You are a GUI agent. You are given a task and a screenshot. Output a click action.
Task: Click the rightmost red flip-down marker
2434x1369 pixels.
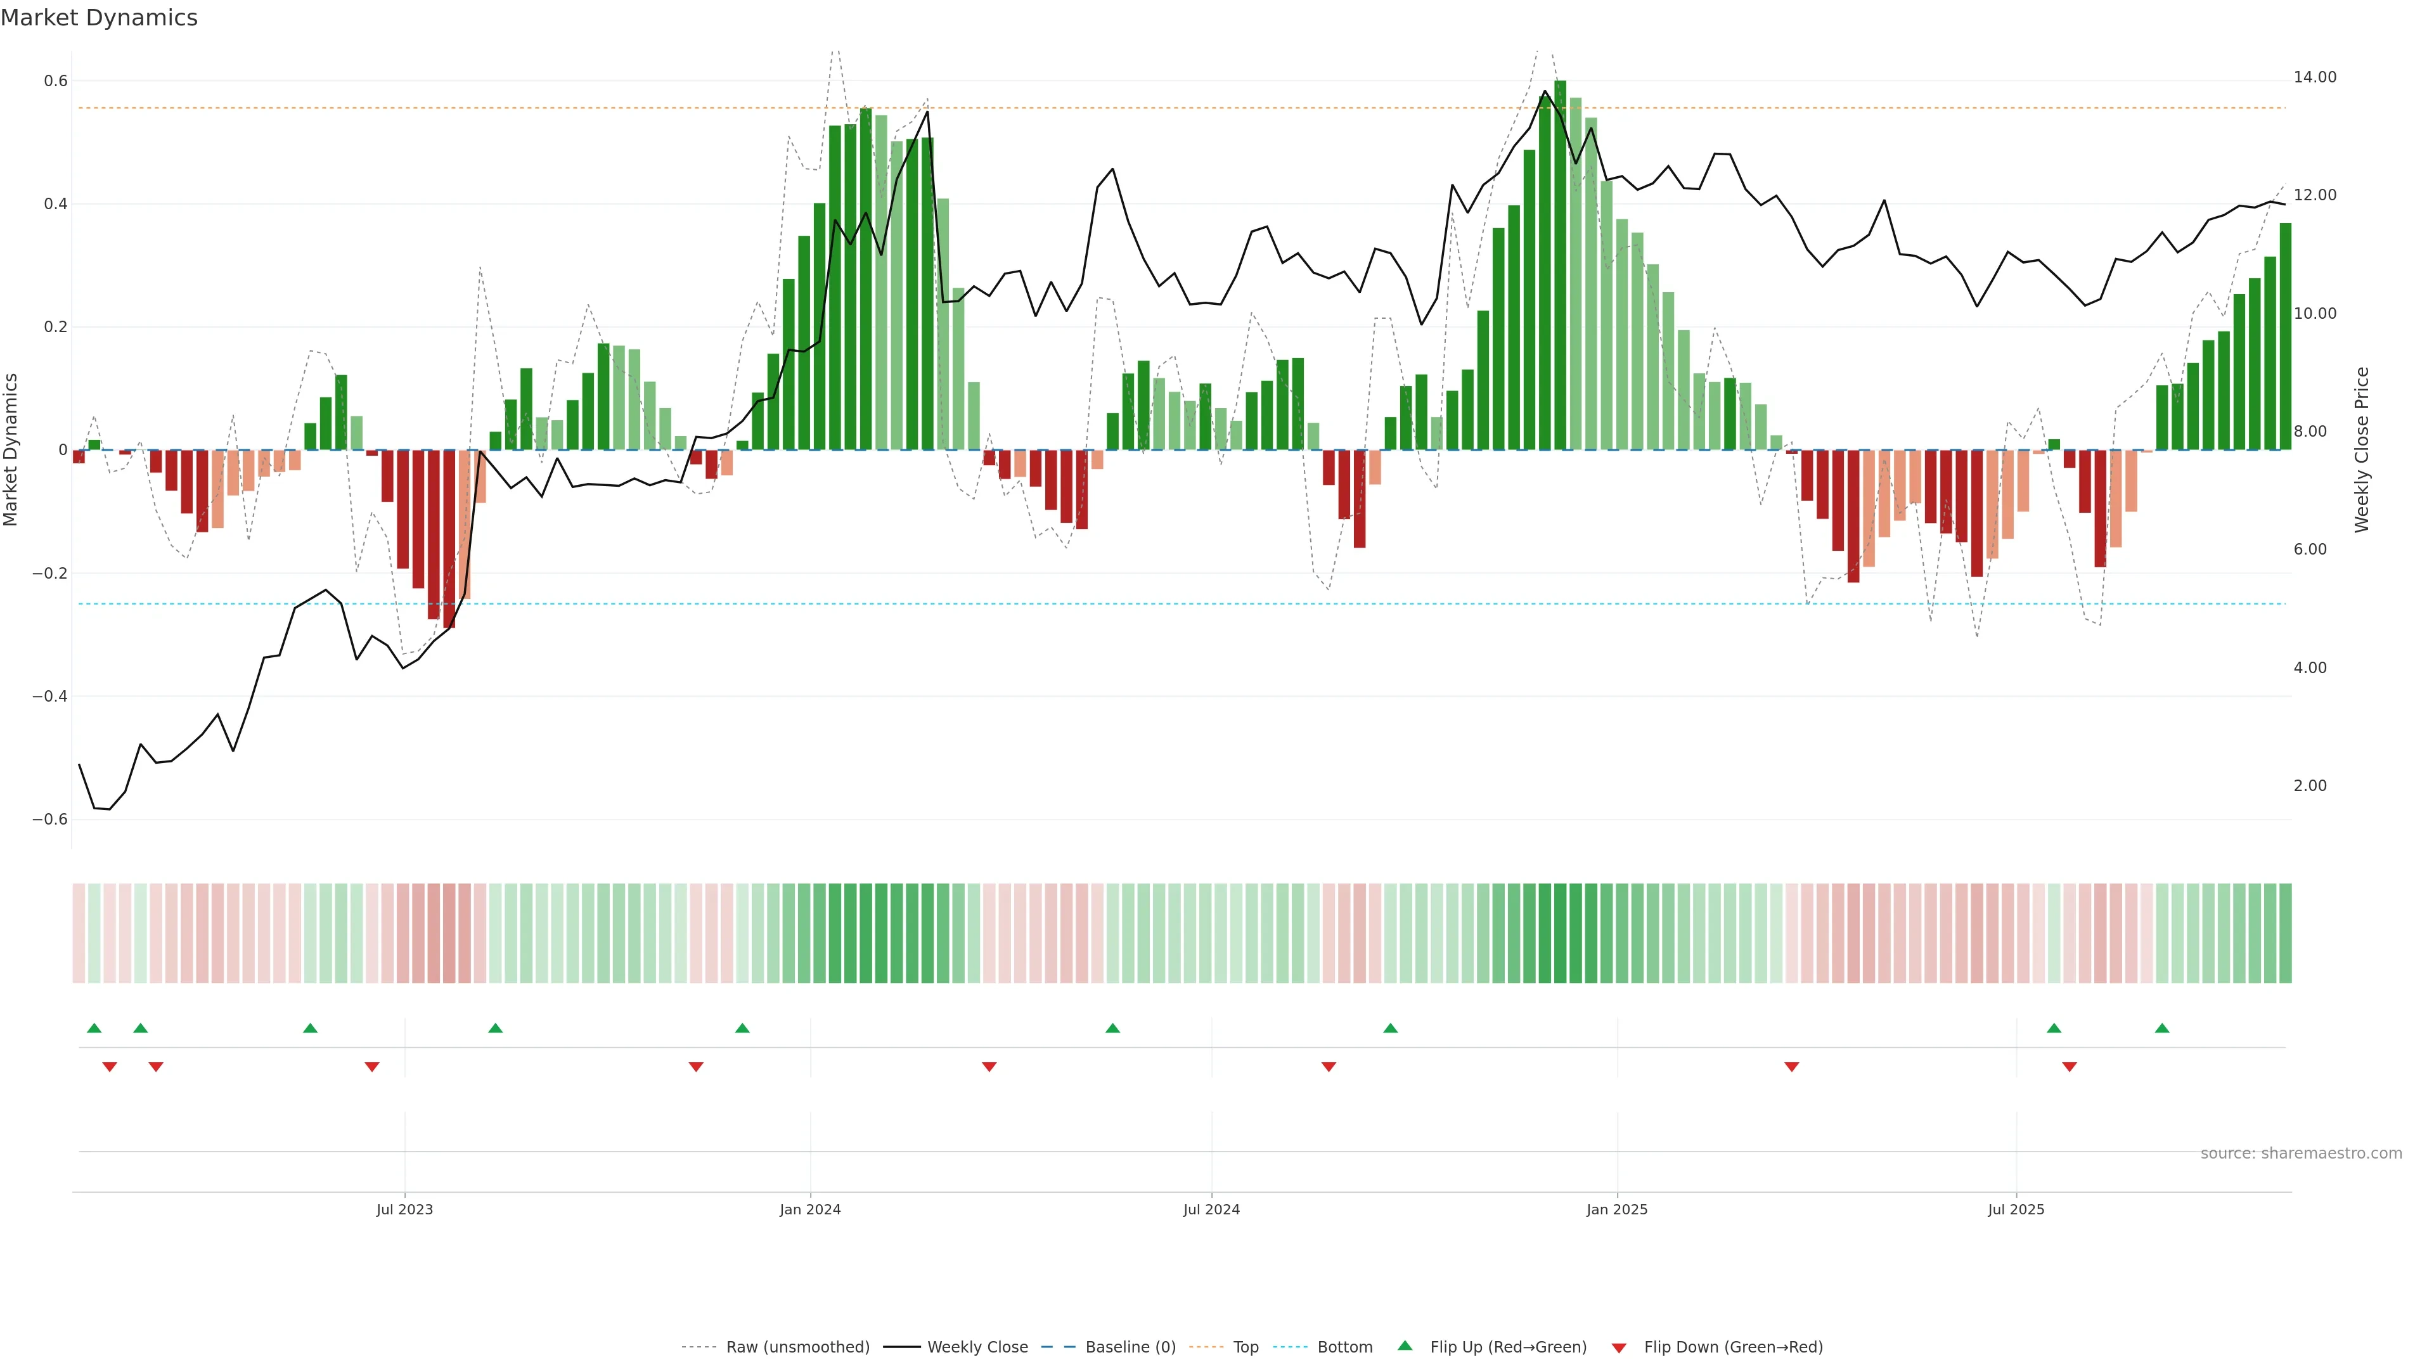[2070, 1067]
